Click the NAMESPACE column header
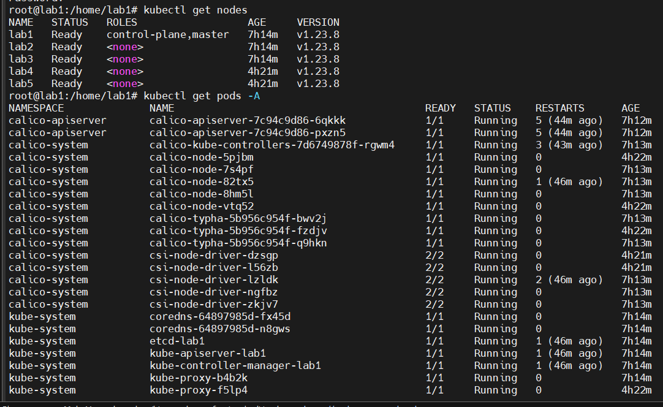Image resolution: width=663 pixels, height=407 pixels. click(36, 108)
